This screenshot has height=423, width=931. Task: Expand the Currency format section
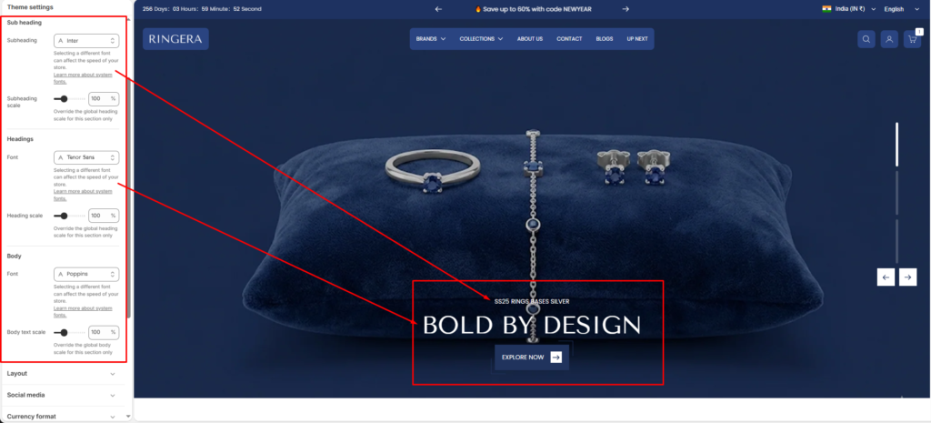[x=64, y=416]
